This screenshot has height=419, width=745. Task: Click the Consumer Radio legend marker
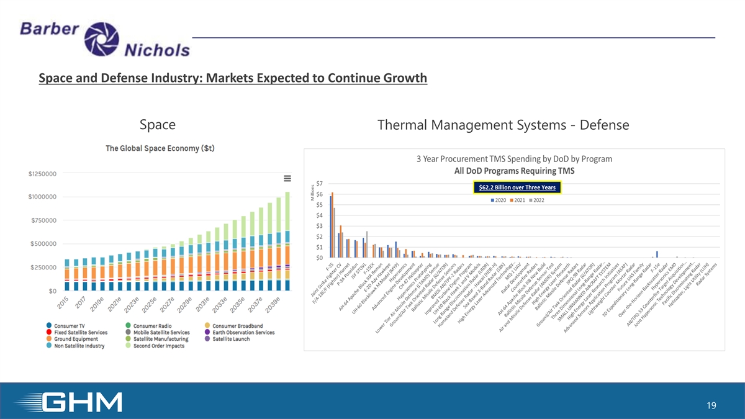(x=127, y=326)
